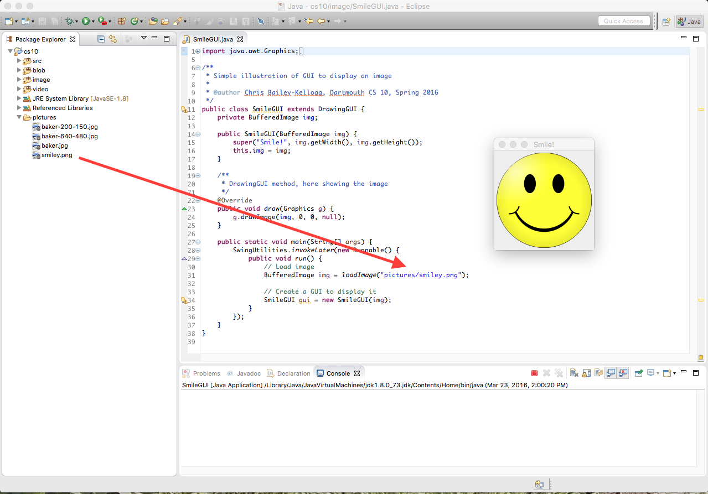Select the Java perspective button
This screenshot has height=494, width=708.
(690, 21)
